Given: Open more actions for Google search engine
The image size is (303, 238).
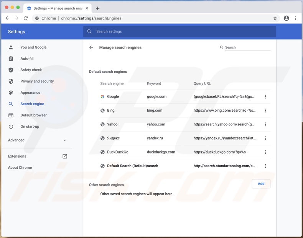Looking at the screenshot, I should (265, 97).
